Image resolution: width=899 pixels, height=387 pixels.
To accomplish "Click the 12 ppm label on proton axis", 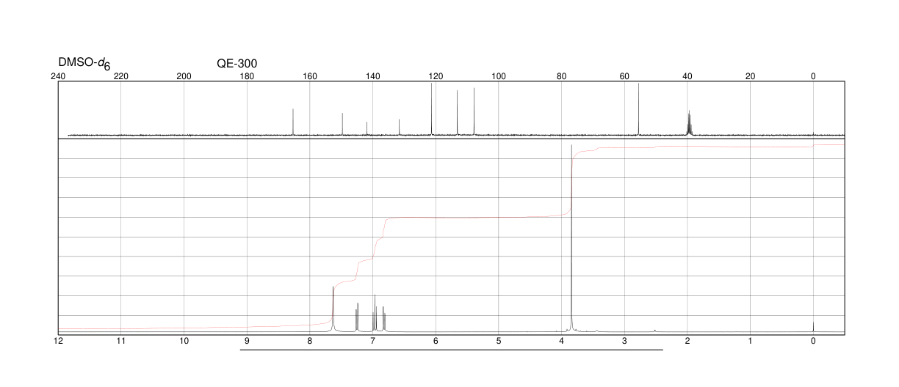I will pos(58,342).
